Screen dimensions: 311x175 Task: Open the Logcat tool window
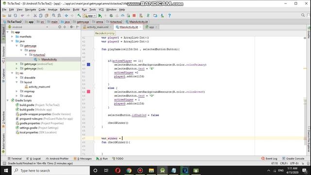coord(34,158)
